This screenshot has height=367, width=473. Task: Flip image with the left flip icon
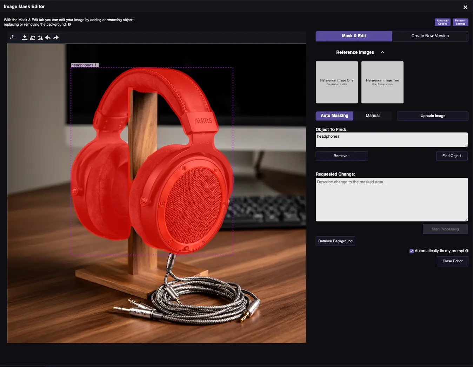point(32,38)
